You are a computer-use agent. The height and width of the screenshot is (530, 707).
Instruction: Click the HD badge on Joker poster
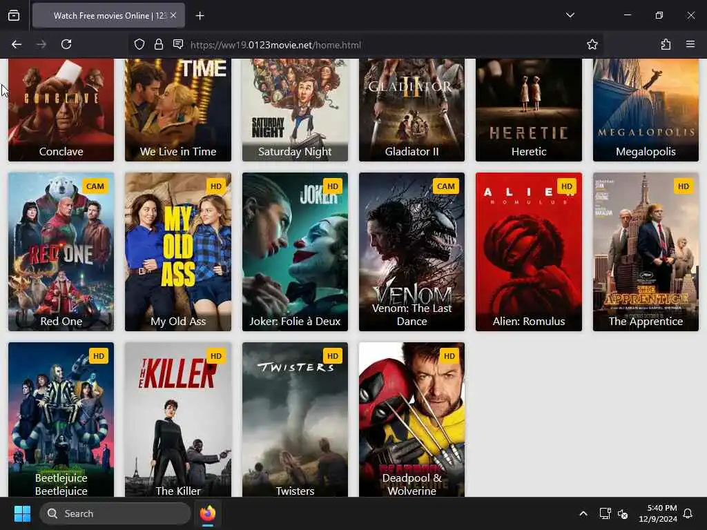tap(333, 186)
